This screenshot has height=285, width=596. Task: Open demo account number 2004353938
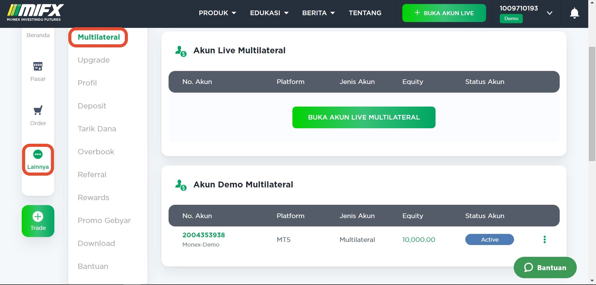[204, 235]
